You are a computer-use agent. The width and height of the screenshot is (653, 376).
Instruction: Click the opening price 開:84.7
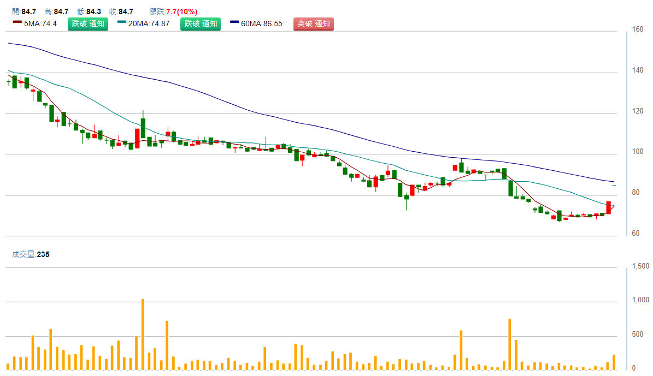pos(24,11)
